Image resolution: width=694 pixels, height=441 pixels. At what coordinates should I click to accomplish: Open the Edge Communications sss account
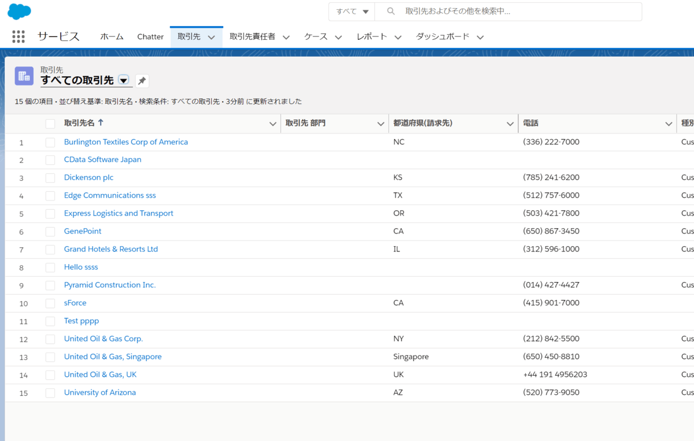coord(110,195)
